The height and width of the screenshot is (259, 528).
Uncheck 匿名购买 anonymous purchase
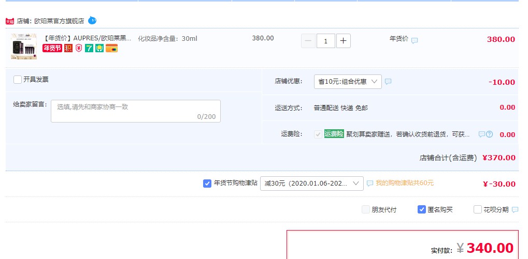tap(422, 209)
